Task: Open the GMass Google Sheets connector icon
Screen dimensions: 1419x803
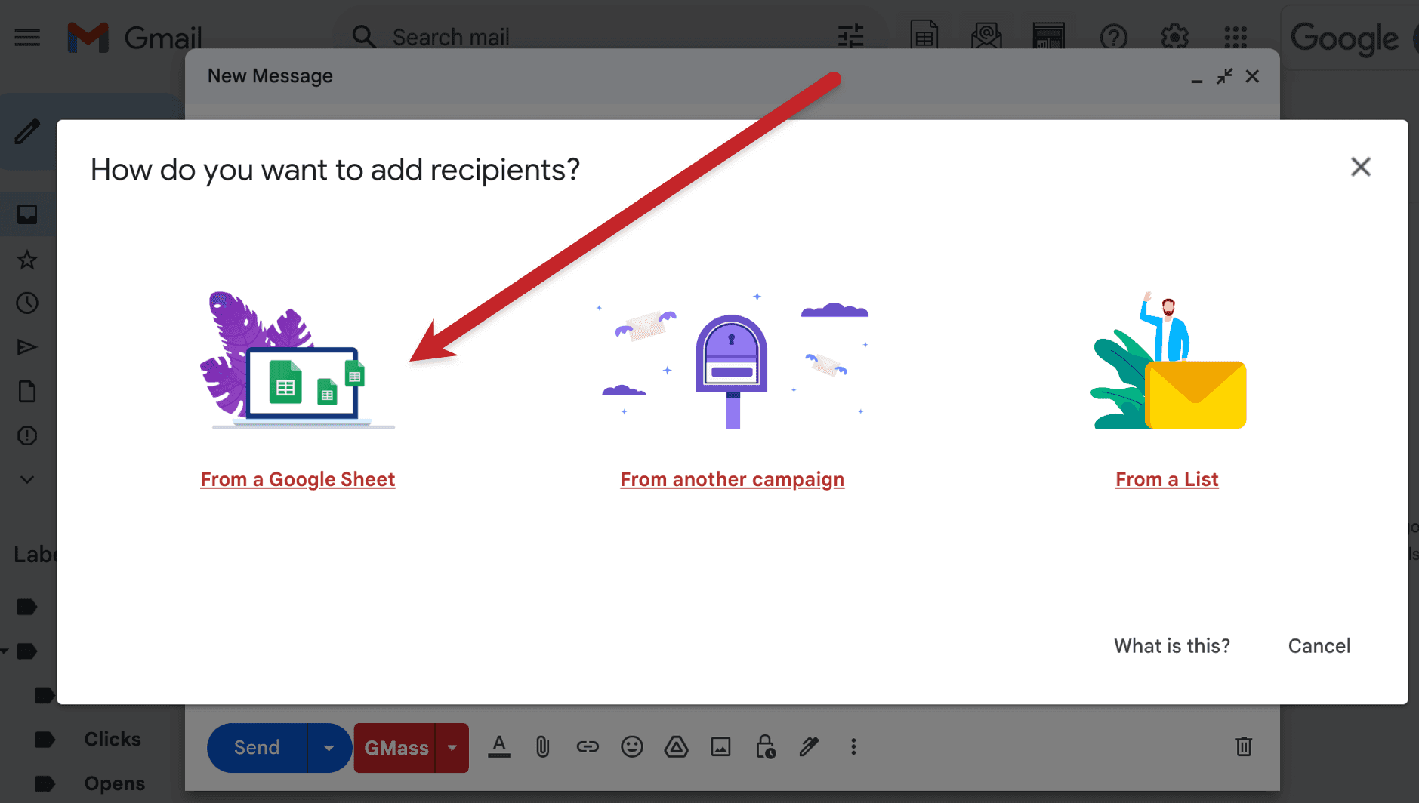Action: coord(924,36)
